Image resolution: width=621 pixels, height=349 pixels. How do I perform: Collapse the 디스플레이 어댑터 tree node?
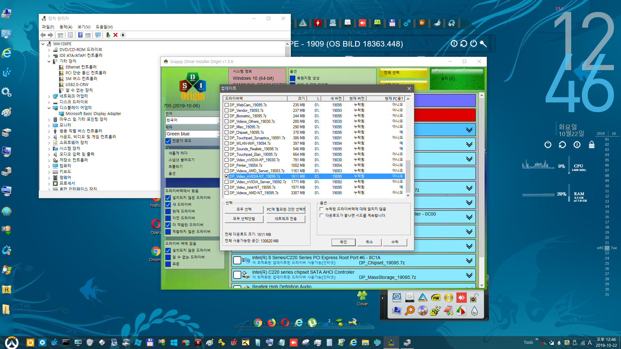[x=49, y=108]
